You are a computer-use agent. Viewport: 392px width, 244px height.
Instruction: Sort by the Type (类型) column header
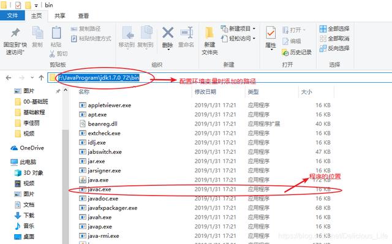253,92
